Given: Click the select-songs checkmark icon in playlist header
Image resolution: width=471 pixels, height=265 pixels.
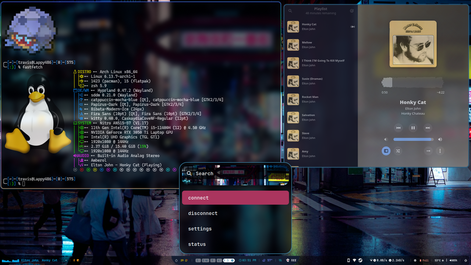Looking at the screenshot, I should pyautogui.click(x=352, y=11).
